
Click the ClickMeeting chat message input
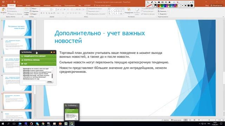pos(34,82)
